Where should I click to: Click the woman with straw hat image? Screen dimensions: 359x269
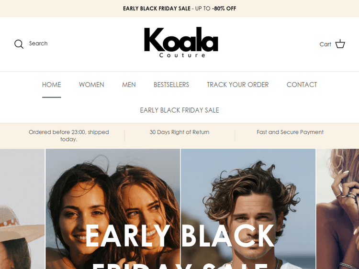[x=22, y=209]
